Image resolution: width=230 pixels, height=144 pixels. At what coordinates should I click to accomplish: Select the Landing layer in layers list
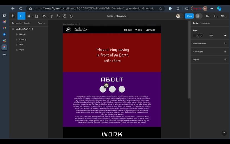tap(23, 39)
